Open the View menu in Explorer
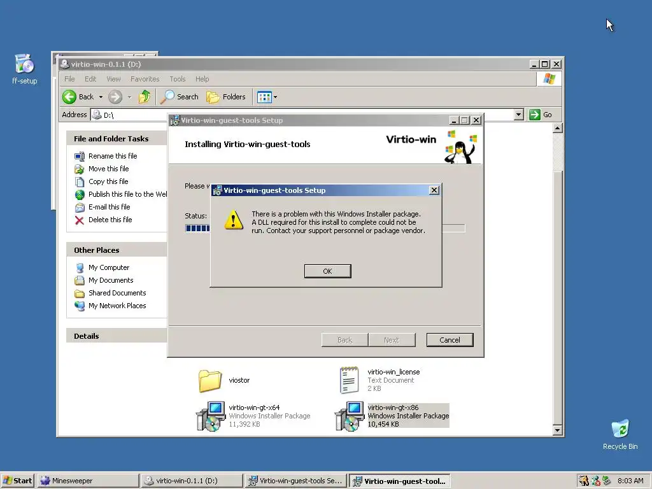This screenshot has height=489, width=652. [113, 79]
